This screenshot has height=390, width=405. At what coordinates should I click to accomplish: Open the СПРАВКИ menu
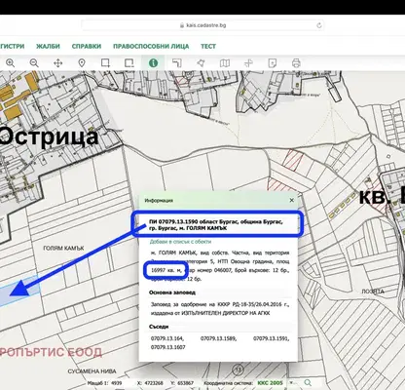tap(87, 46)
